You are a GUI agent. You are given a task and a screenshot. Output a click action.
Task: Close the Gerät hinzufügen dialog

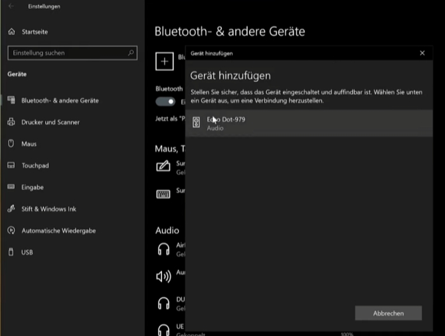click(422, 53)
